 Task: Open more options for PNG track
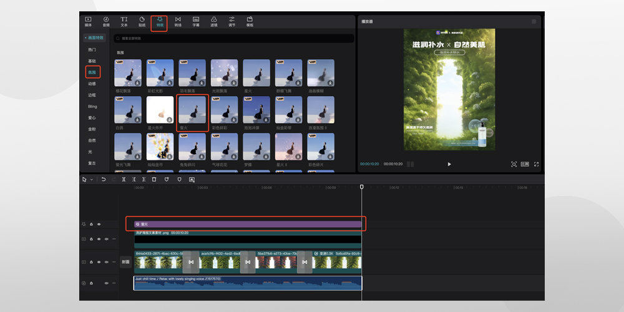coord(114,239)
